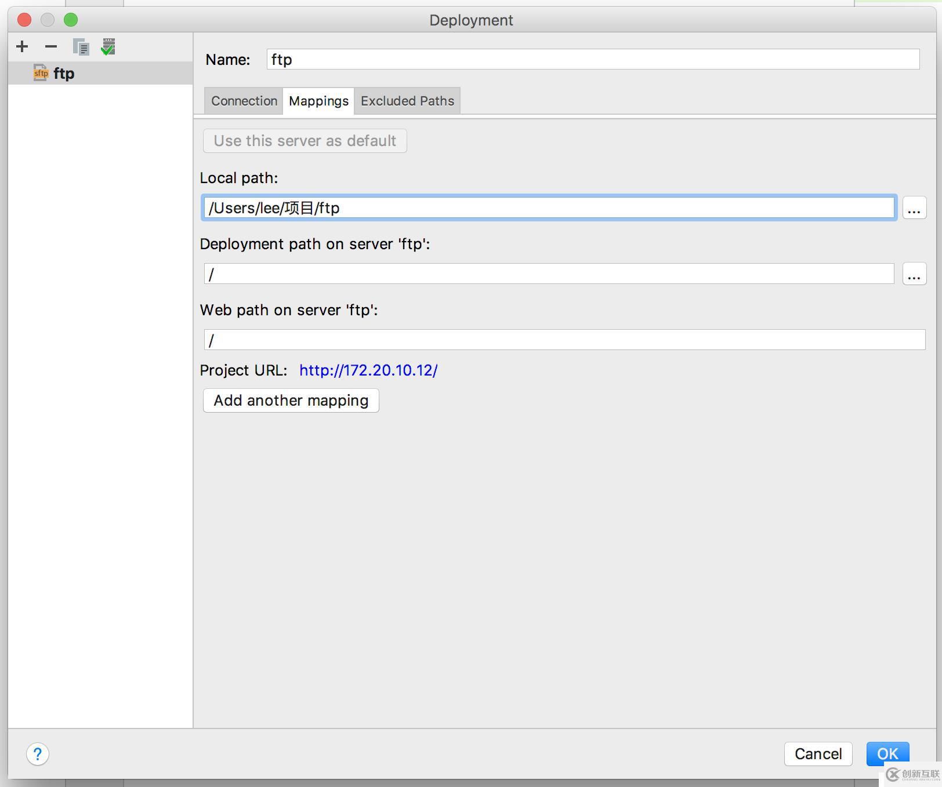Confirm the dialog with OK

(x=887, y=753)
